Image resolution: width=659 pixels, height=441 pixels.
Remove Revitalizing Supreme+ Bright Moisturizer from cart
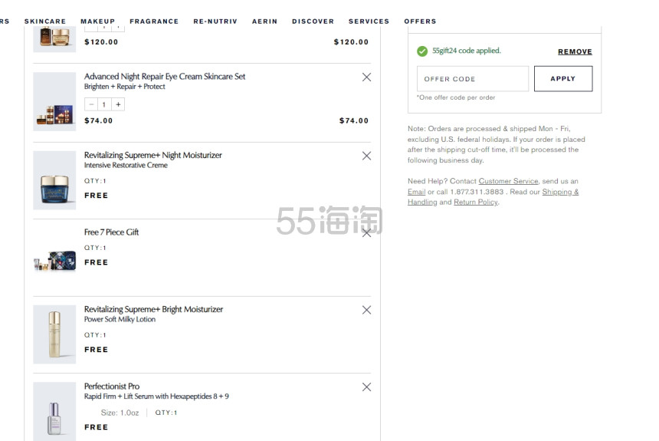tap(366, 310)
